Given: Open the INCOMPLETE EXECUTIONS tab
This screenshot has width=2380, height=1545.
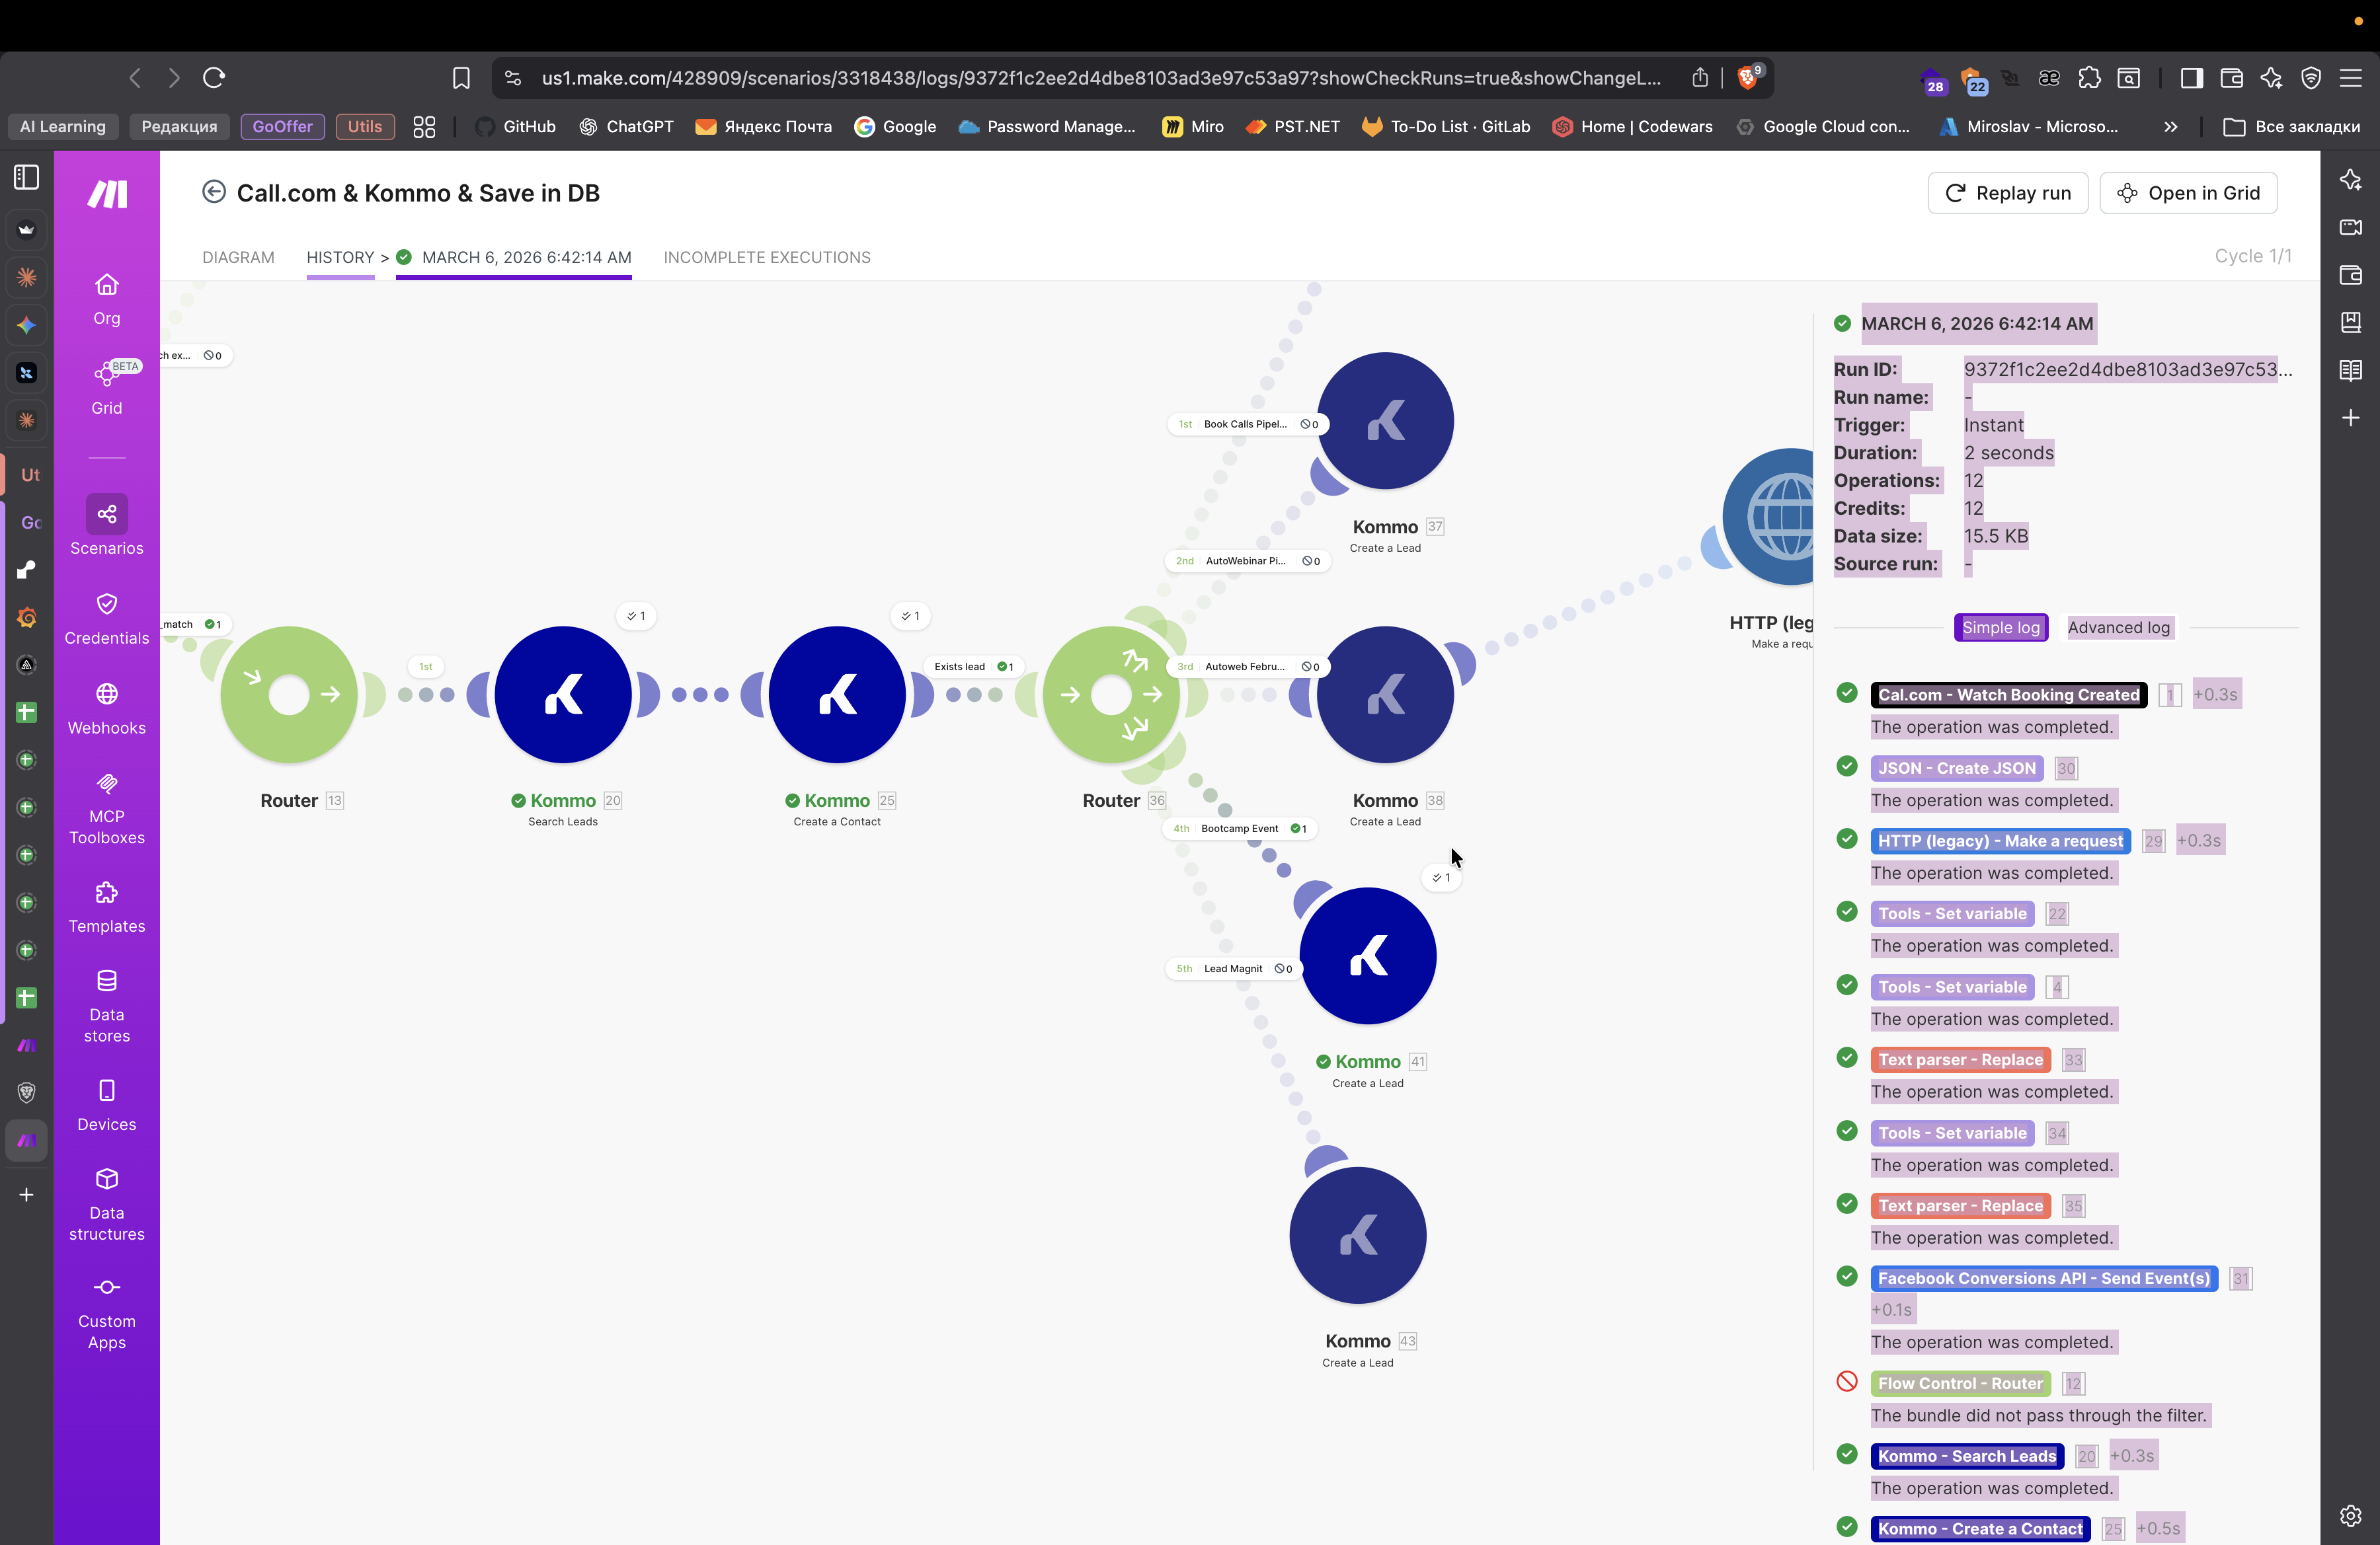Looking at the screenshot, I should [766, 257].
